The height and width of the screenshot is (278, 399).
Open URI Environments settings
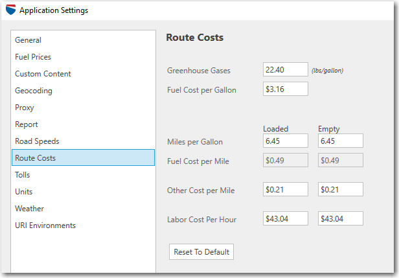pyautogui.click(x=83, y=226)
